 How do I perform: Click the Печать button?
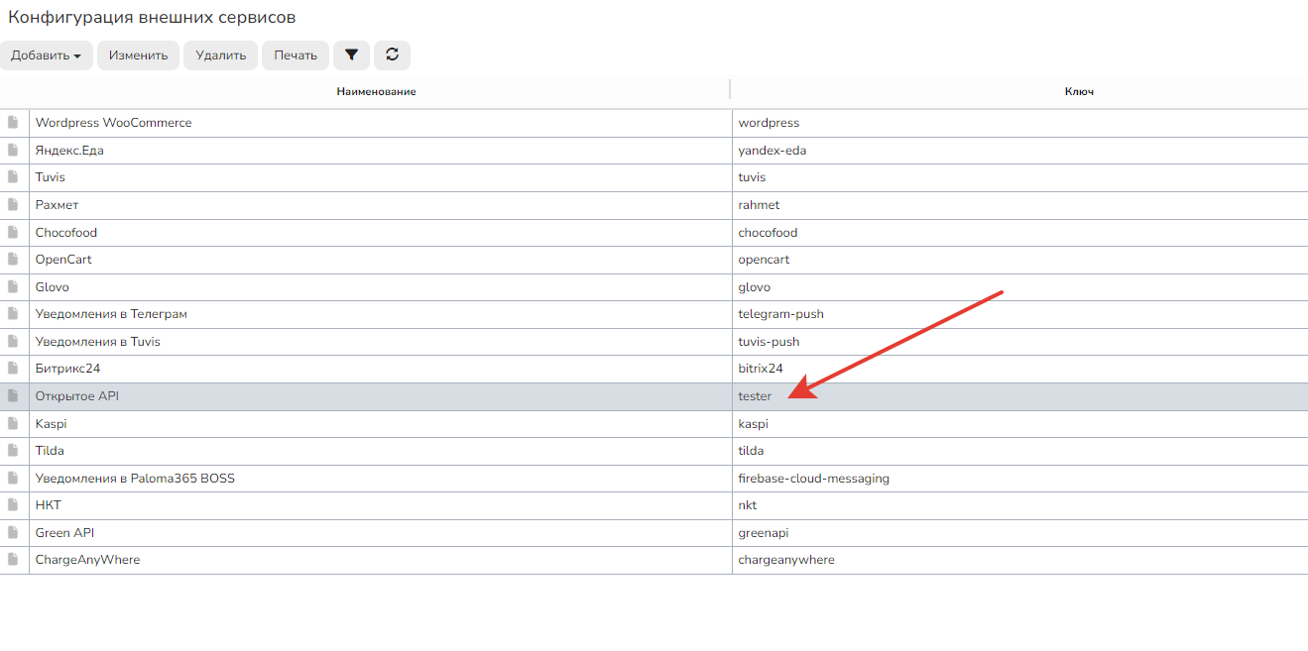click(295, 55)
